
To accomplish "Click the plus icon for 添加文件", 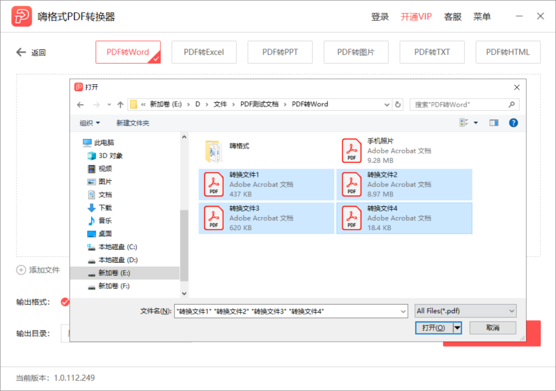I will coord(21,270).
